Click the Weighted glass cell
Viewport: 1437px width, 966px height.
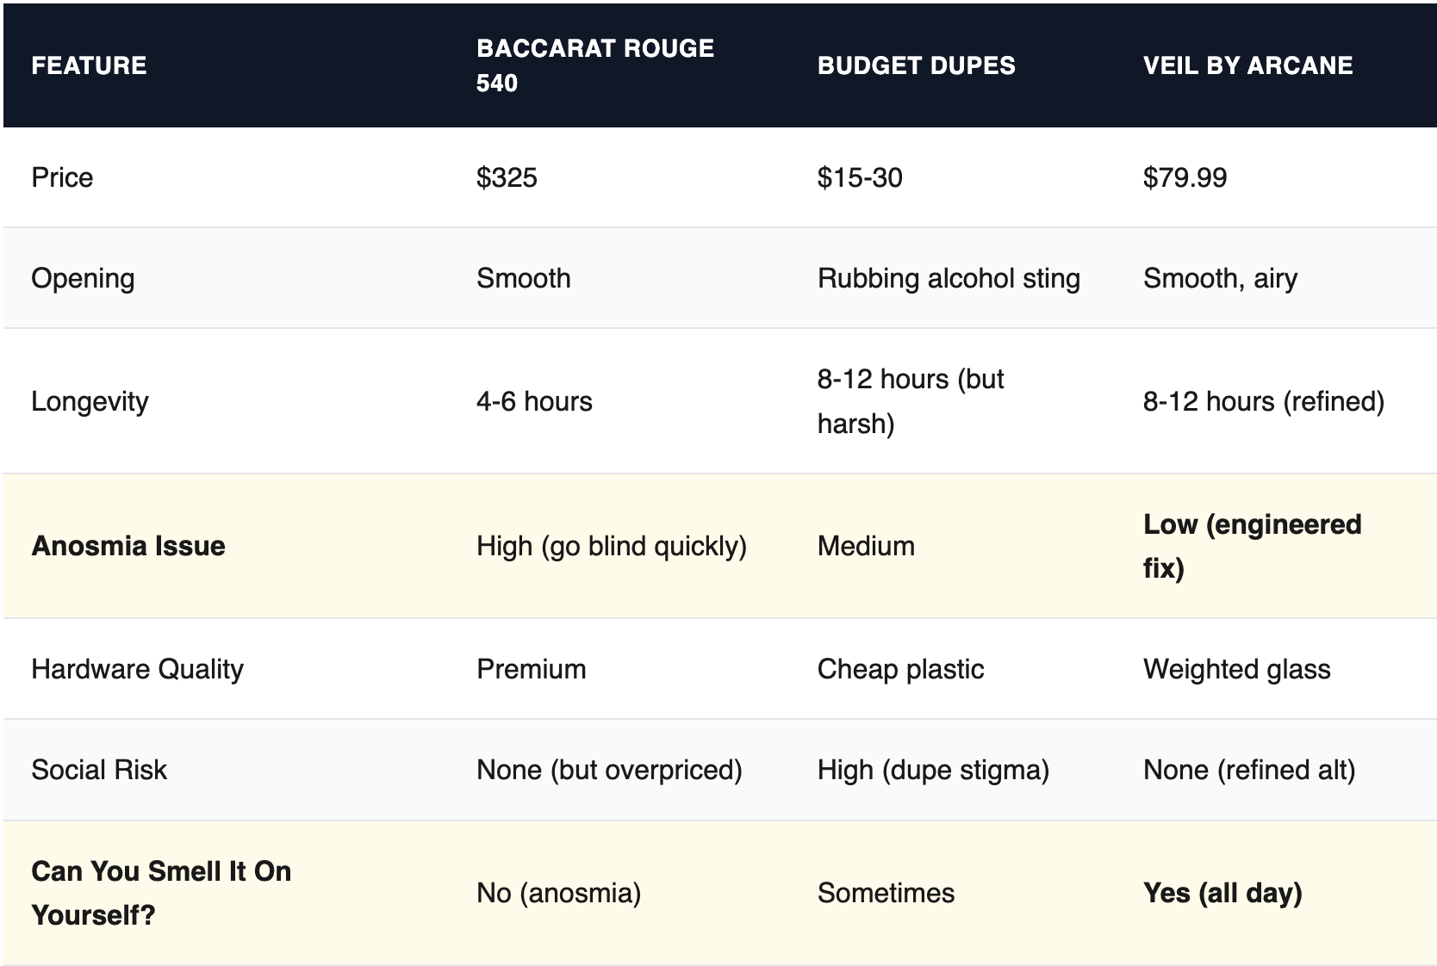(1236, 669)
